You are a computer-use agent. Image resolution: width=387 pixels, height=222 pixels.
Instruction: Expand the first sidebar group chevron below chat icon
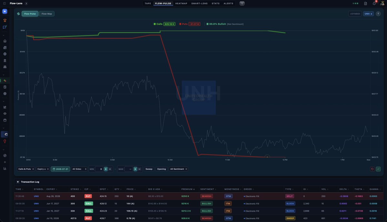pyautogui.click(x=4, y=35)
